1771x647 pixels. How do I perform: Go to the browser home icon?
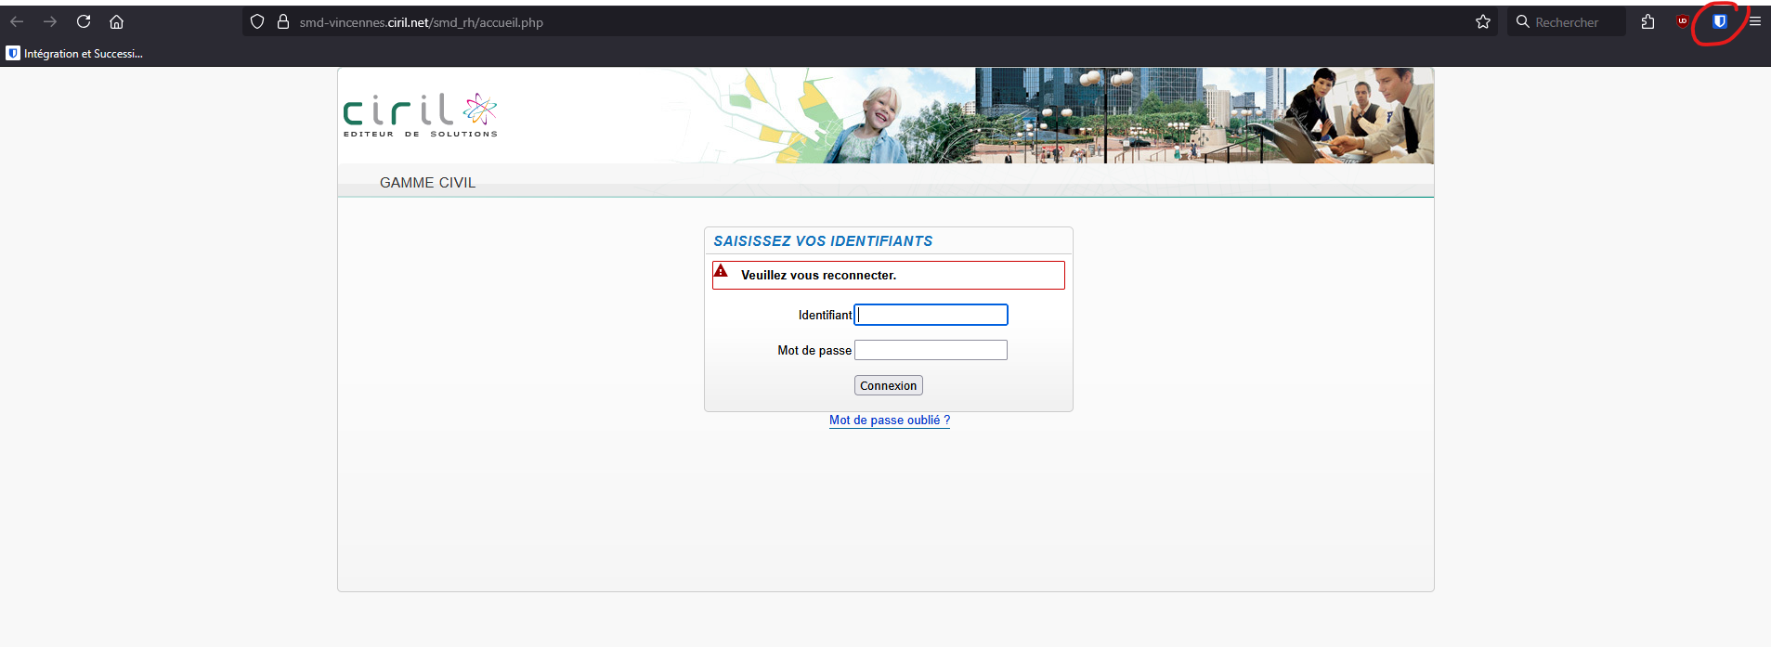(117, 21)
